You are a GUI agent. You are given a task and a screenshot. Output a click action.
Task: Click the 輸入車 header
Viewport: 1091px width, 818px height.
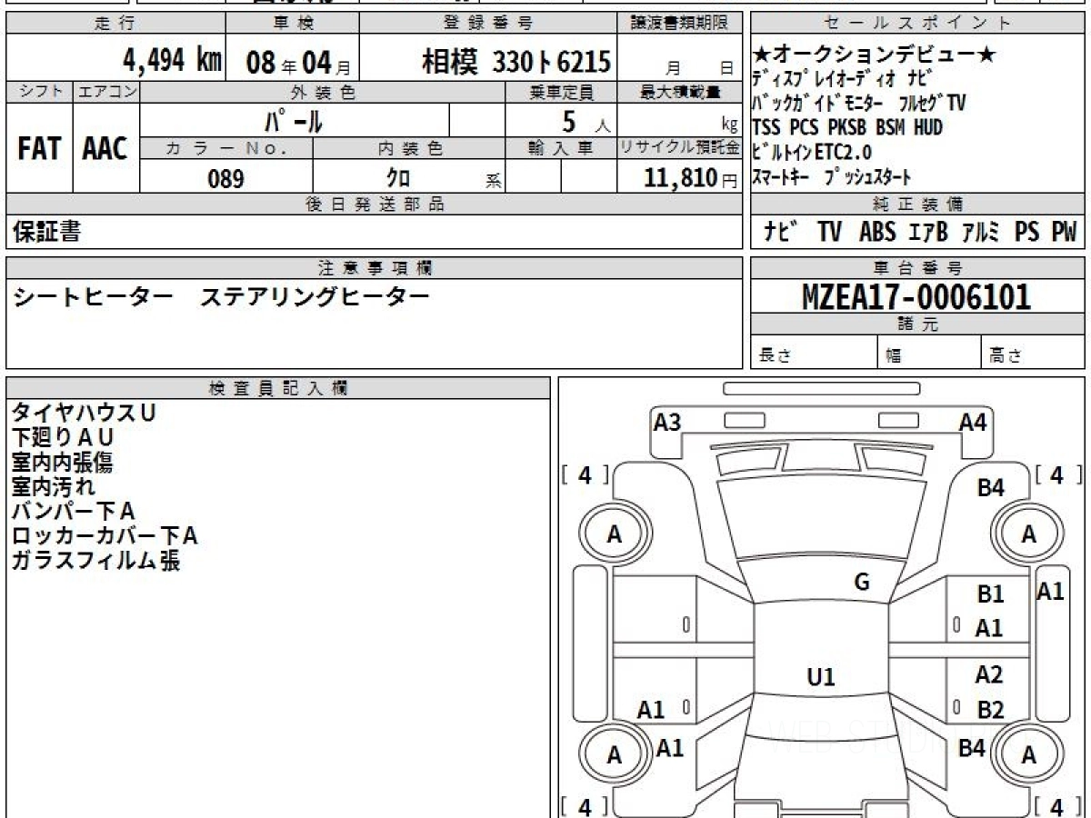tap(561, 149)
